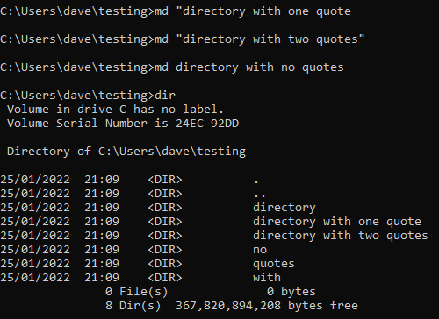
Task: Click the 21:09 timestamp on the 'no' row
Action: tap(102, 250)
